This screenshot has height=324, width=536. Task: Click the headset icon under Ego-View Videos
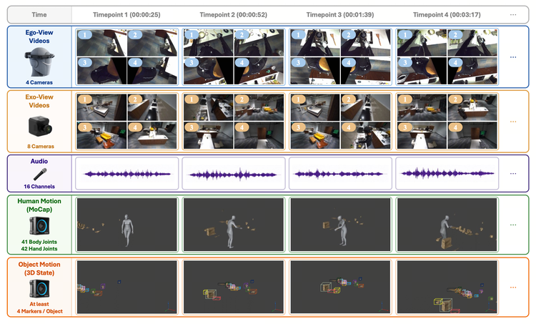[x=39, y=62]
